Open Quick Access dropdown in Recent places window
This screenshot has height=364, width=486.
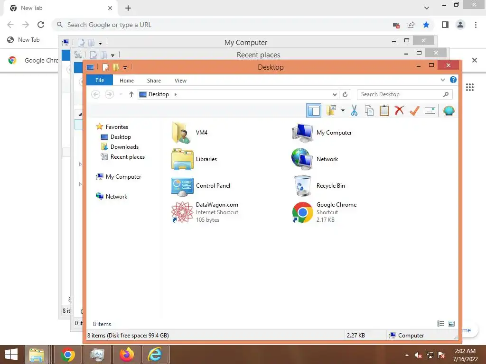tap(112, 55)
